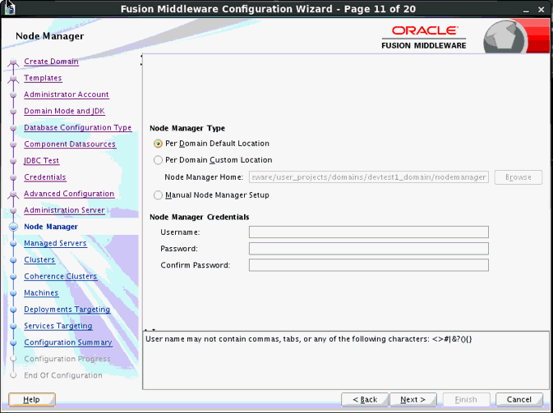Navigate to Advanced Configuration step
The image size is (553, 413).
point(69,194)
